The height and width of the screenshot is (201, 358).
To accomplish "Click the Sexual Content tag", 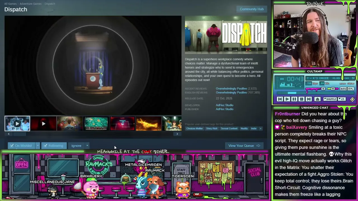I will click(229, 128).
